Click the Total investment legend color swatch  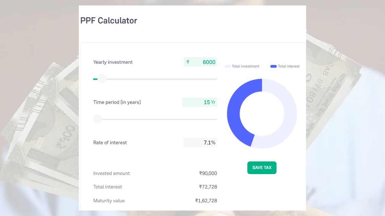pyautogui.click(x=227, y=66)
